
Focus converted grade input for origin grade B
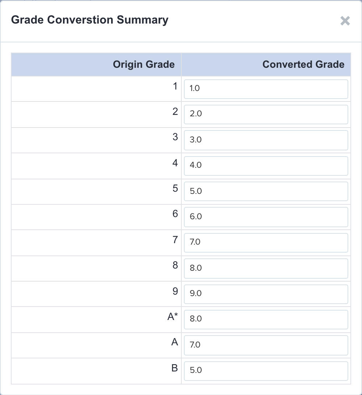266,371
